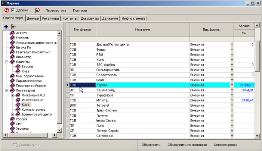Click the tree refresh icon beside Переместить
Image resolution: width=262 pixels, height=151 pixels.
[37, 10]
